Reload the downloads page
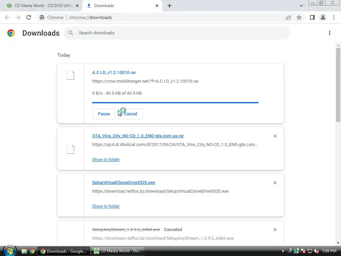 pyautogui.click(x=29, y=17)
